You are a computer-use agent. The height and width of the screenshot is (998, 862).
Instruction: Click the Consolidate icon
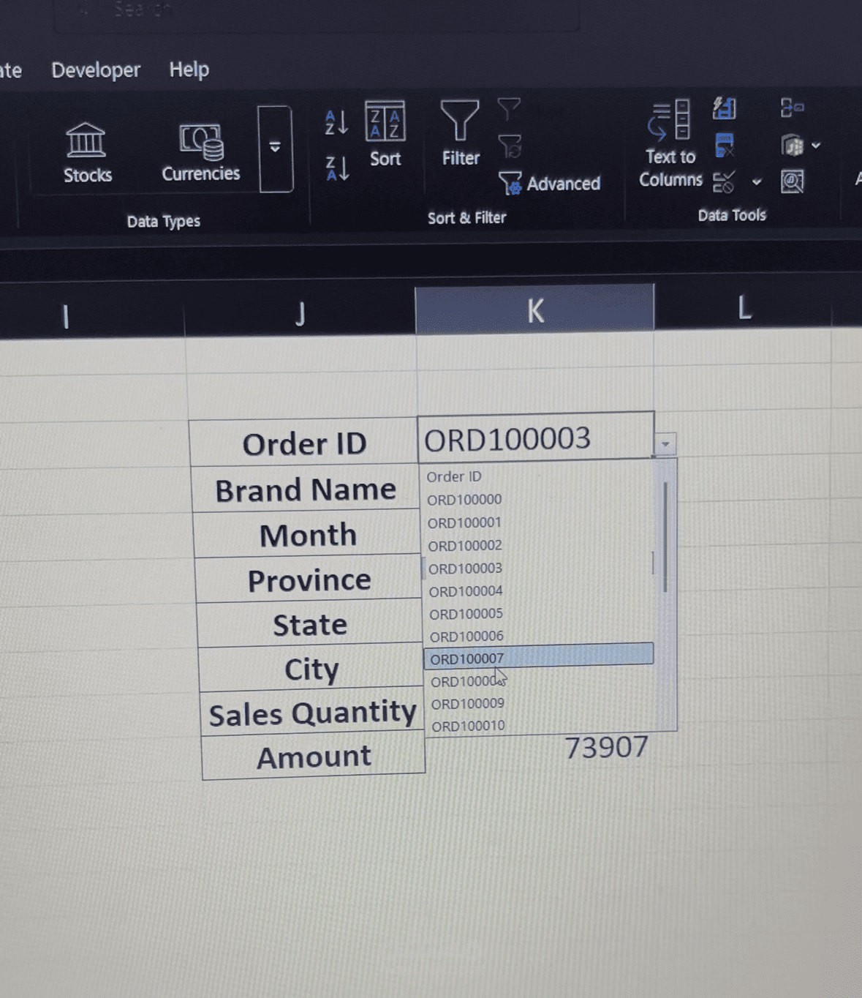point(792,108)
